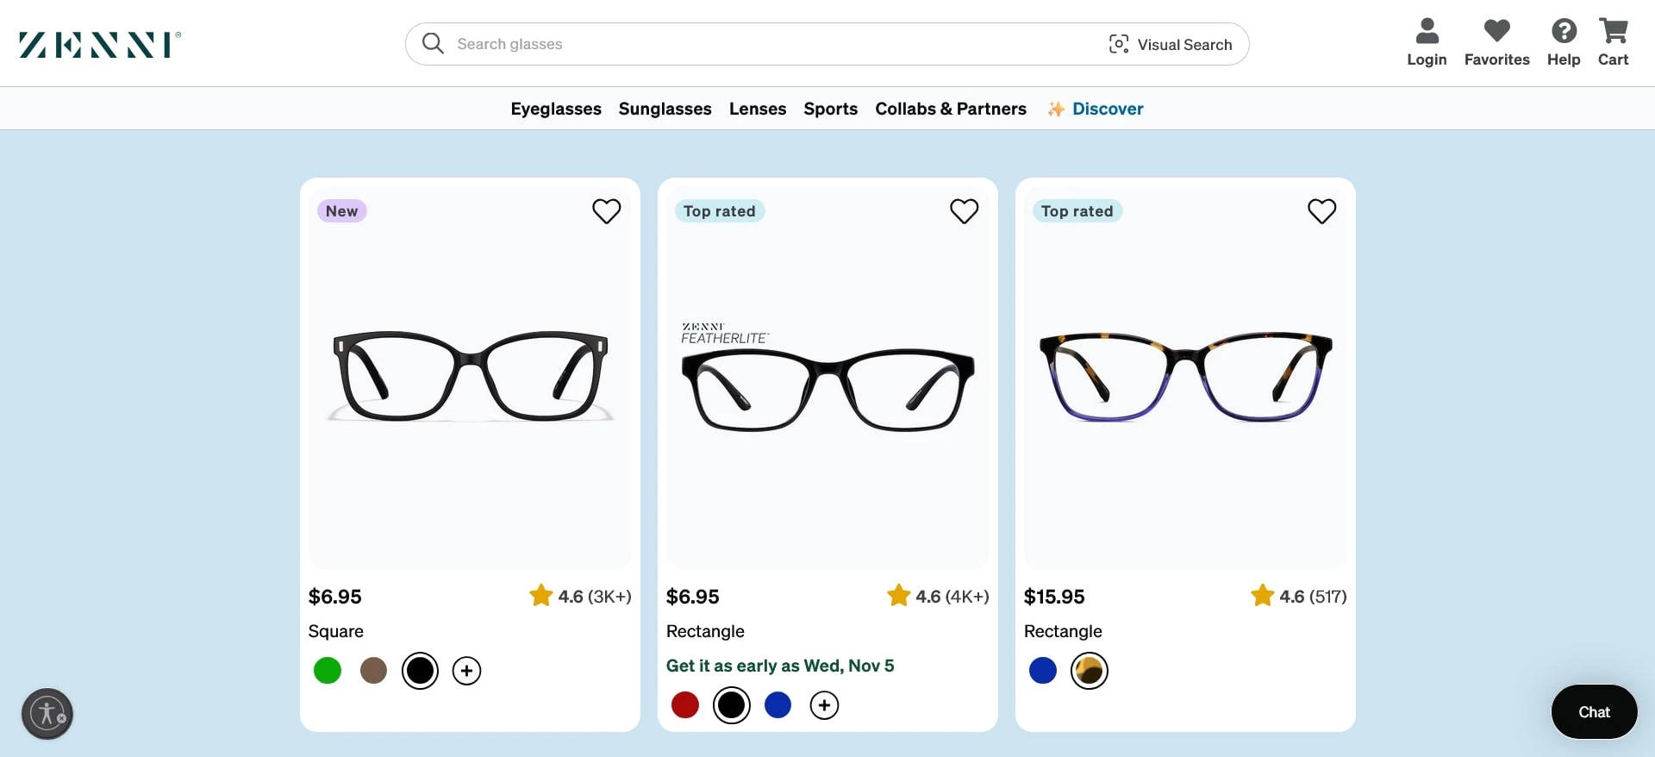Open the Chat button

[x=1594, y=712]
